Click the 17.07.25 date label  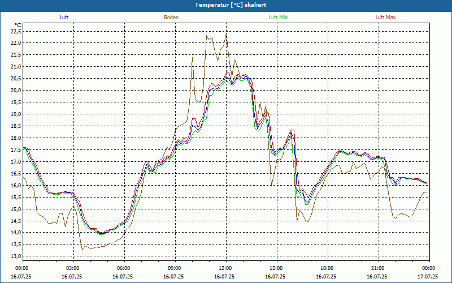pyautogui.click(x=428, y=276)
